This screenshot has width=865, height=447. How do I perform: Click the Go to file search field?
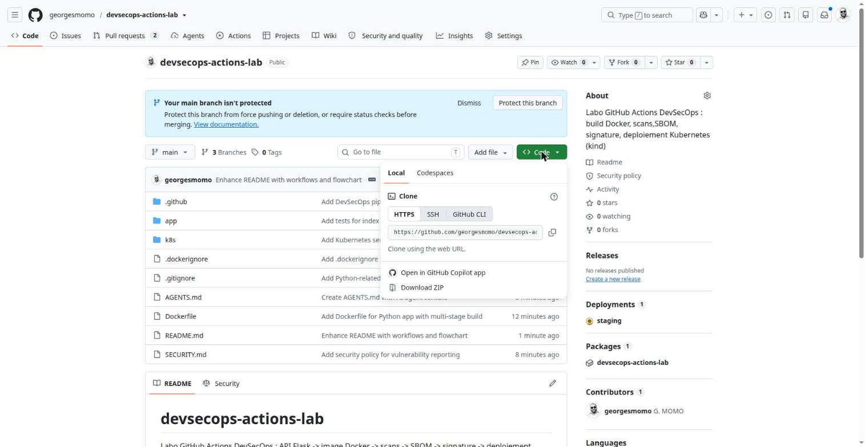[401, 152]
